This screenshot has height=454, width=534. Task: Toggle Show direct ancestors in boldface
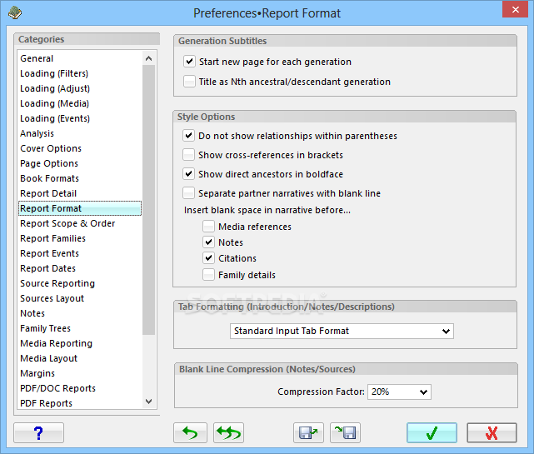188,174
